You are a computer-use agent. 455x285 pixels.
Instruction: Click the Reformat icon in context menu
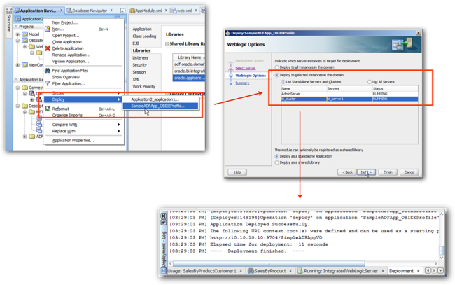(48, 109)
